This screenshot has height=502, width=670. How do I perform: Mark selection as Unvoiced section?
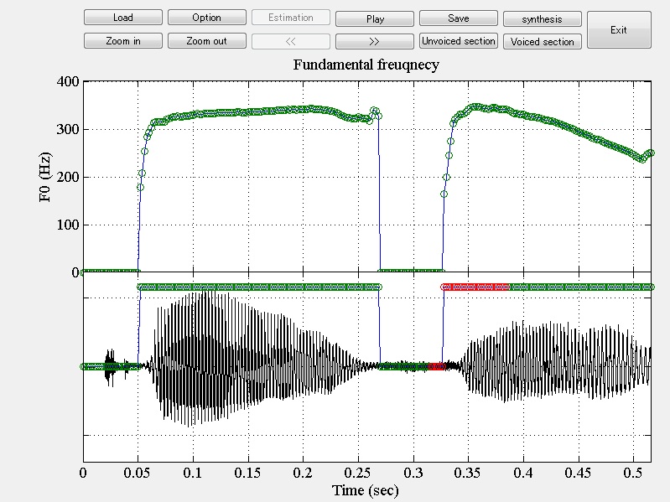[459, 41]
